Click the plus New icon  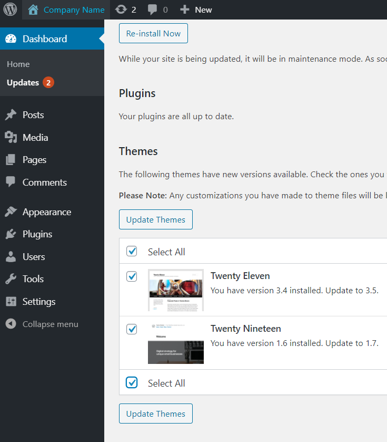(184, 9)
